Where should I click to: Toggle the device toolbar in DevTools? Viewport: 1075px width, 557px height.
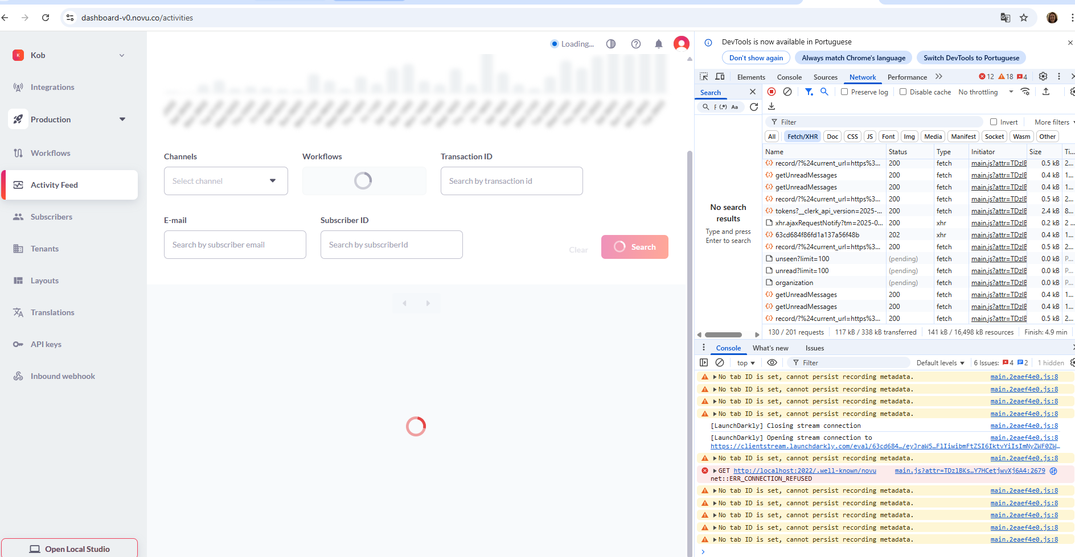[720, 77]
